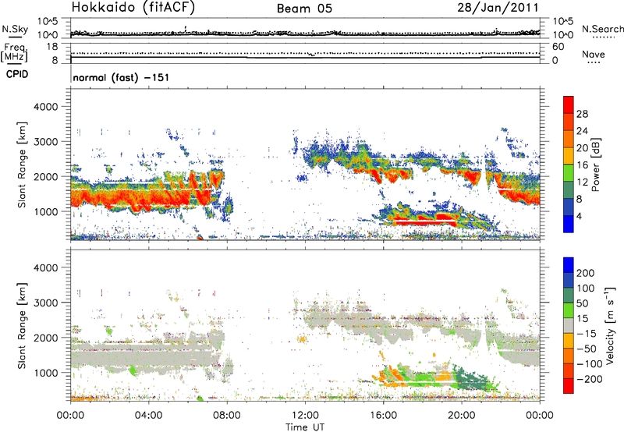Click the "-200" value on Velocity colorbar
The image size is (624, 432).
[589, 379]
